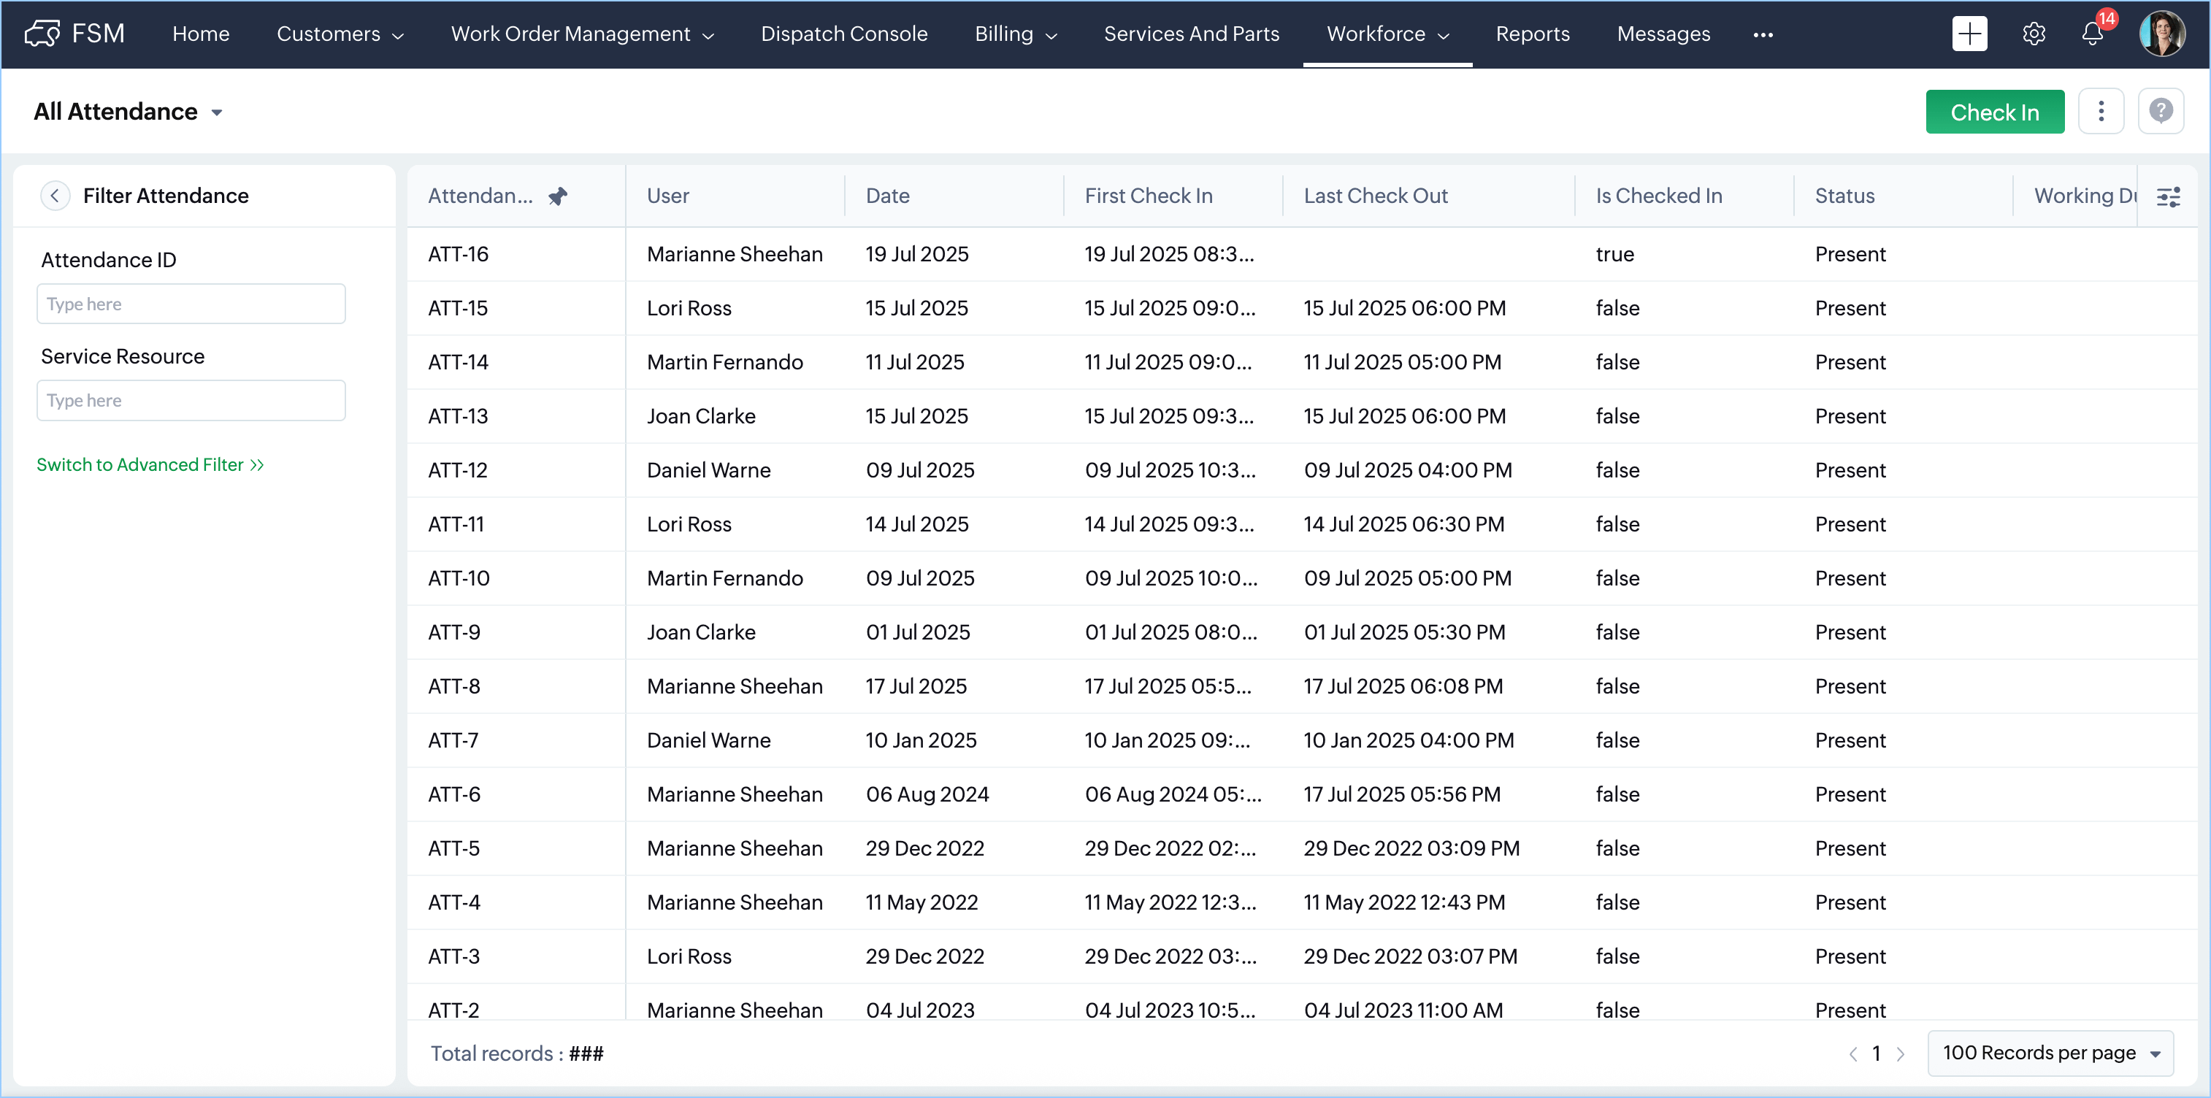Open the help question mark icon
Image resolution: width=2211 pixels, height=1098 pixels.
[2161, 111]
